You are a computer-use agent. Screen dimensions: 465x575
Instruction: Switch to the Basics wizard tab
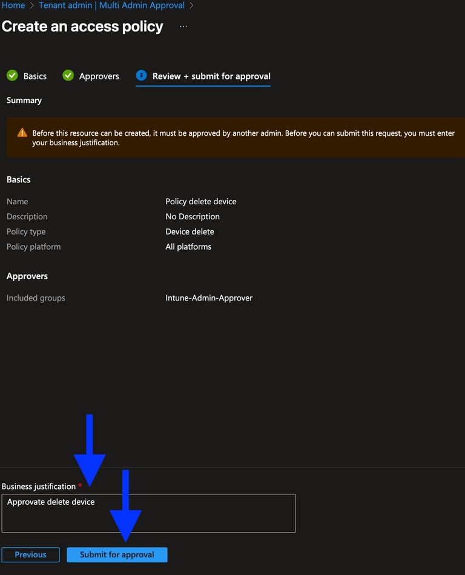(x=35, y=76)
